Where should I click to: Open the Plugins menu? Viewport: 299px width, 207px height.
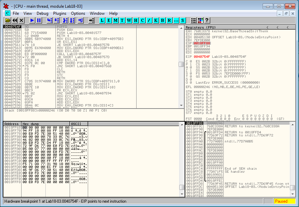pos(60,13)
